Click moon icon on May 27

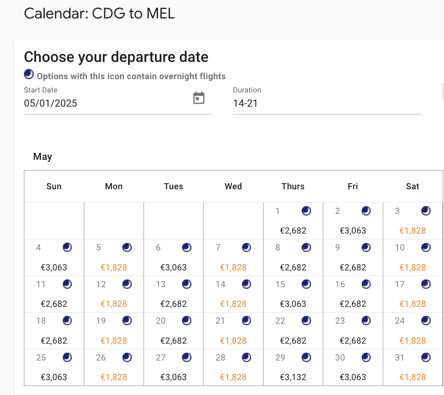[x=187, y=357]
